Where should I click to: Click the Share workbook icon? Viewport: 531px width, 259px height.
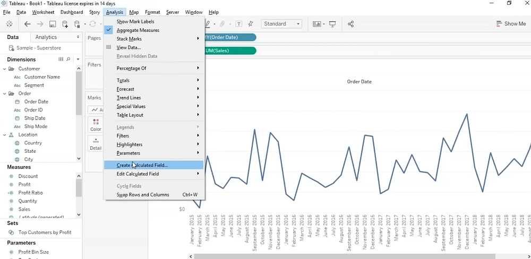[x=350, y=24]
